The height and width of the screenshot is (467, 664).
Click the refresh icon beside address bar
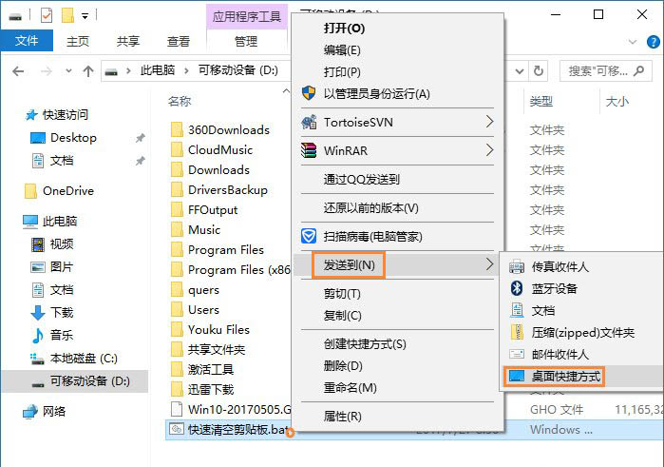[x=541, y=71]
